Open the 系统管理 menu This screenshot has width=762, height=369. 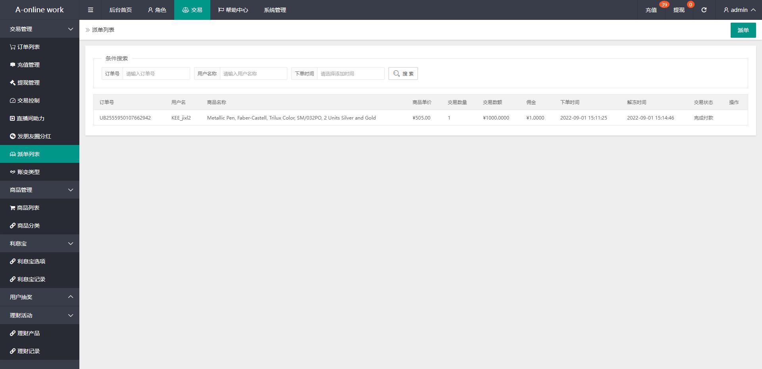[275, 10]
